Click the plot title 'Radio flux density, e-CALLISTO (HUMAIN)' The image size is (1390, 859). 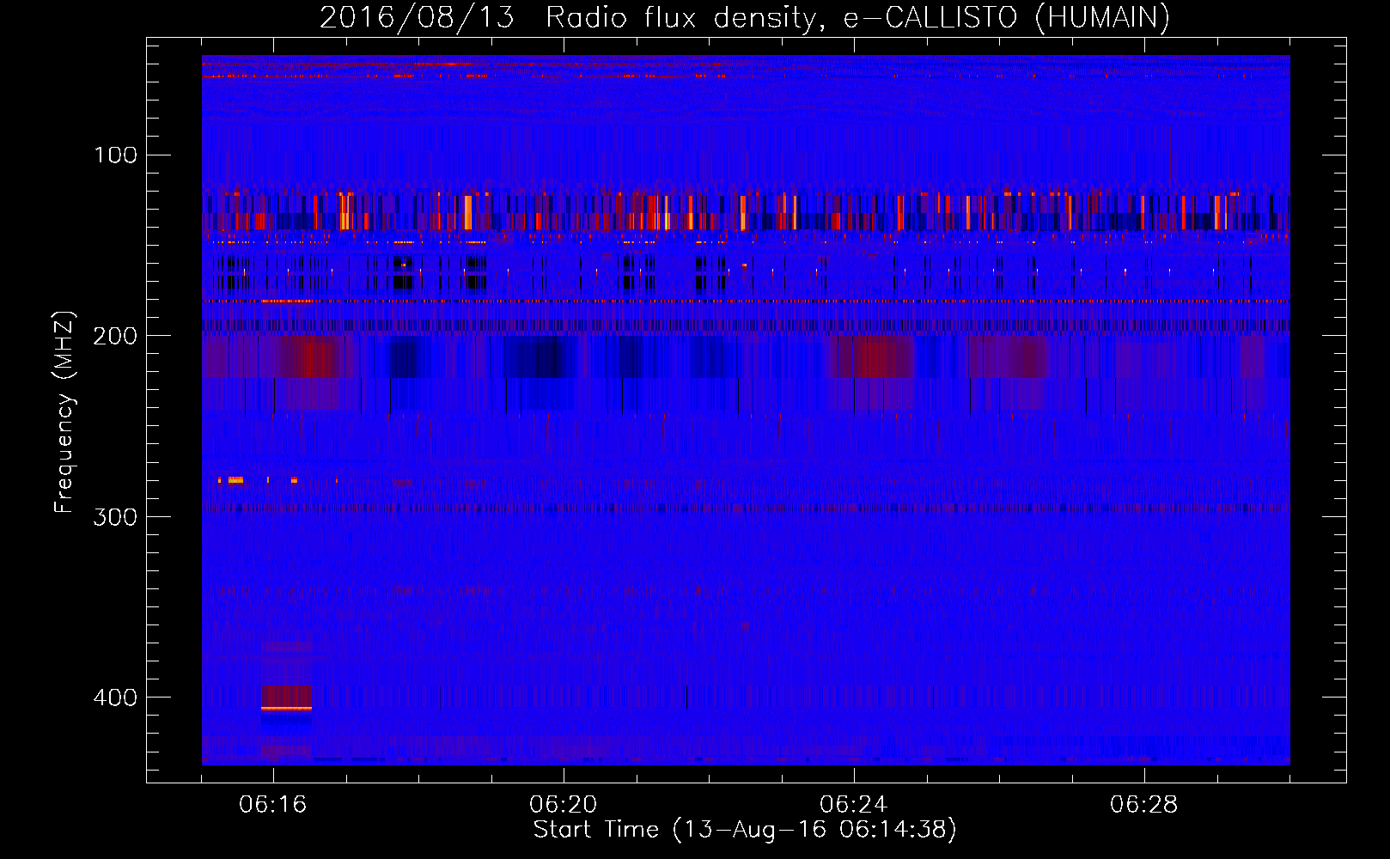(x=857, y=17)
